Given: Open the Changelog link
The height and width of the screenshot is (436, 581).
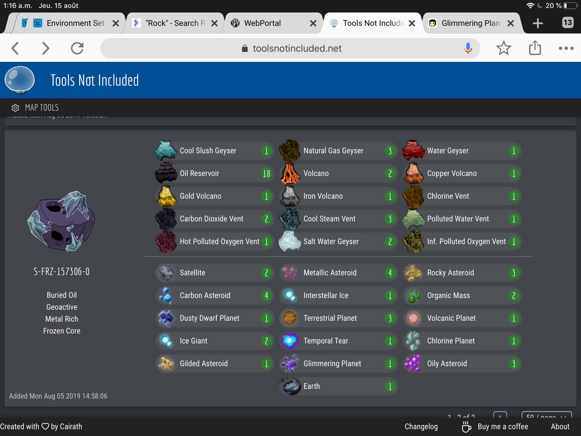Looking at the screenshot, I should pyautogui.click(x=421, y=426).
